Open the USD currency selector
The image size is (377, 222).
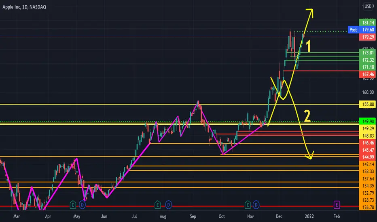pyautogui.click(x=368, y=6)
